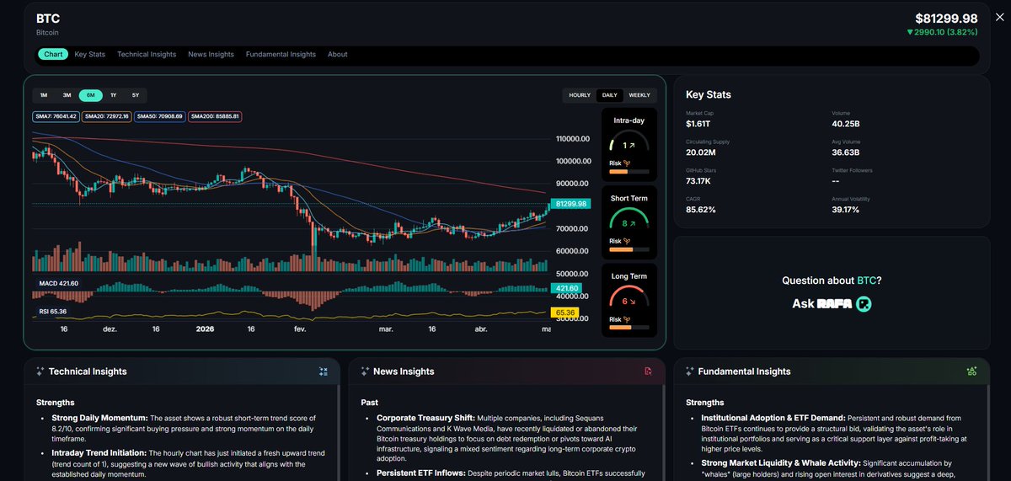Click the CAGR value 85.62%
The width and height of the screenshot is (1011, 481).
[701, 209]
